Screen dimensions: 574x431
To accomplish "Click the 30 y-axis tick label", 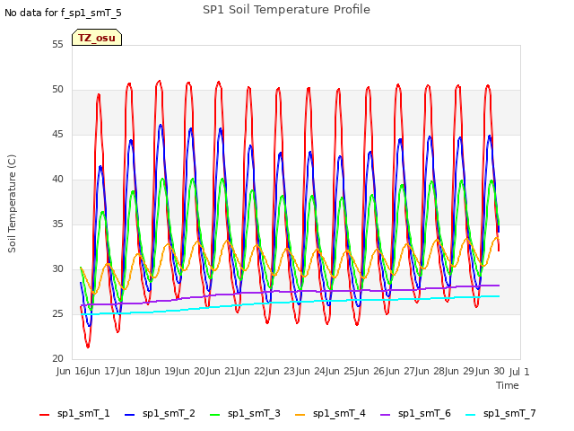I will (x=57, y=269).
